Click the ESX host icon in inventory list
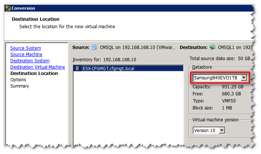 click(x=77, y=68)
